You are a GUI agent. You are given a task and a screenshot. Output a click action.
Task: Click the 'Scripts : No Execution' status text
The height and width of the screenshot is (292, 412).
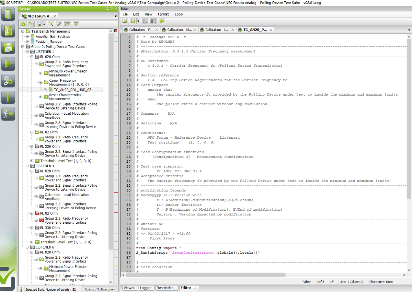(100, 289)
